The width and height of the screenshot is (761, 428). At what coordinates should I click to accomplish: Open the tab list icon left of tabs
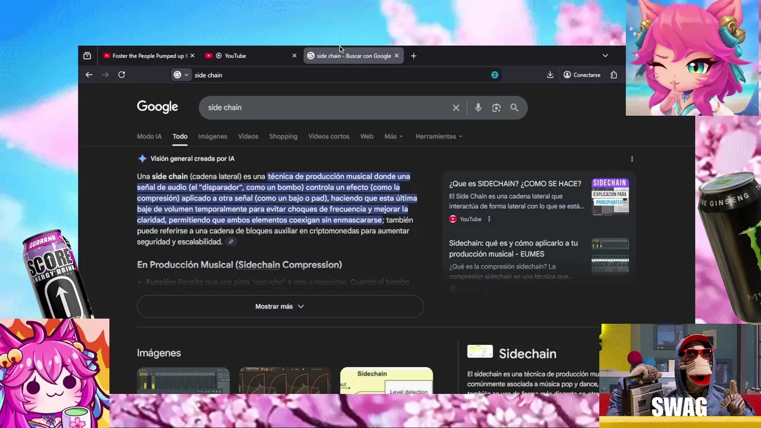(87, 56)
